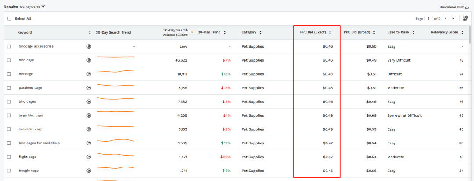474x181 pixels.
Task: Open the parakeet cage keyword
Action: [x=30, y=88]
